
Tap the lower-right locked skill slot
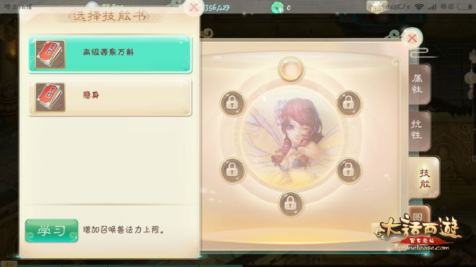(349, 170)
